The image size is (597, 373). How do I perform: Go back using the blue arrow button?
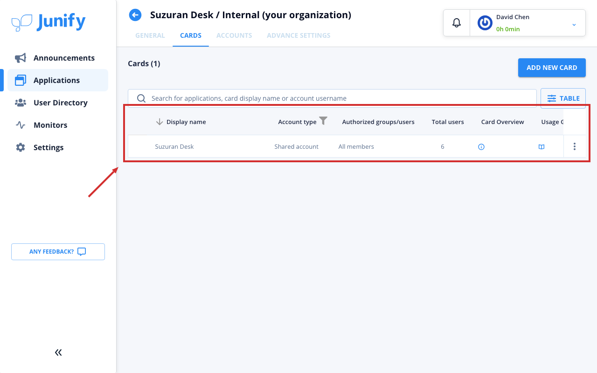[135, 15]
